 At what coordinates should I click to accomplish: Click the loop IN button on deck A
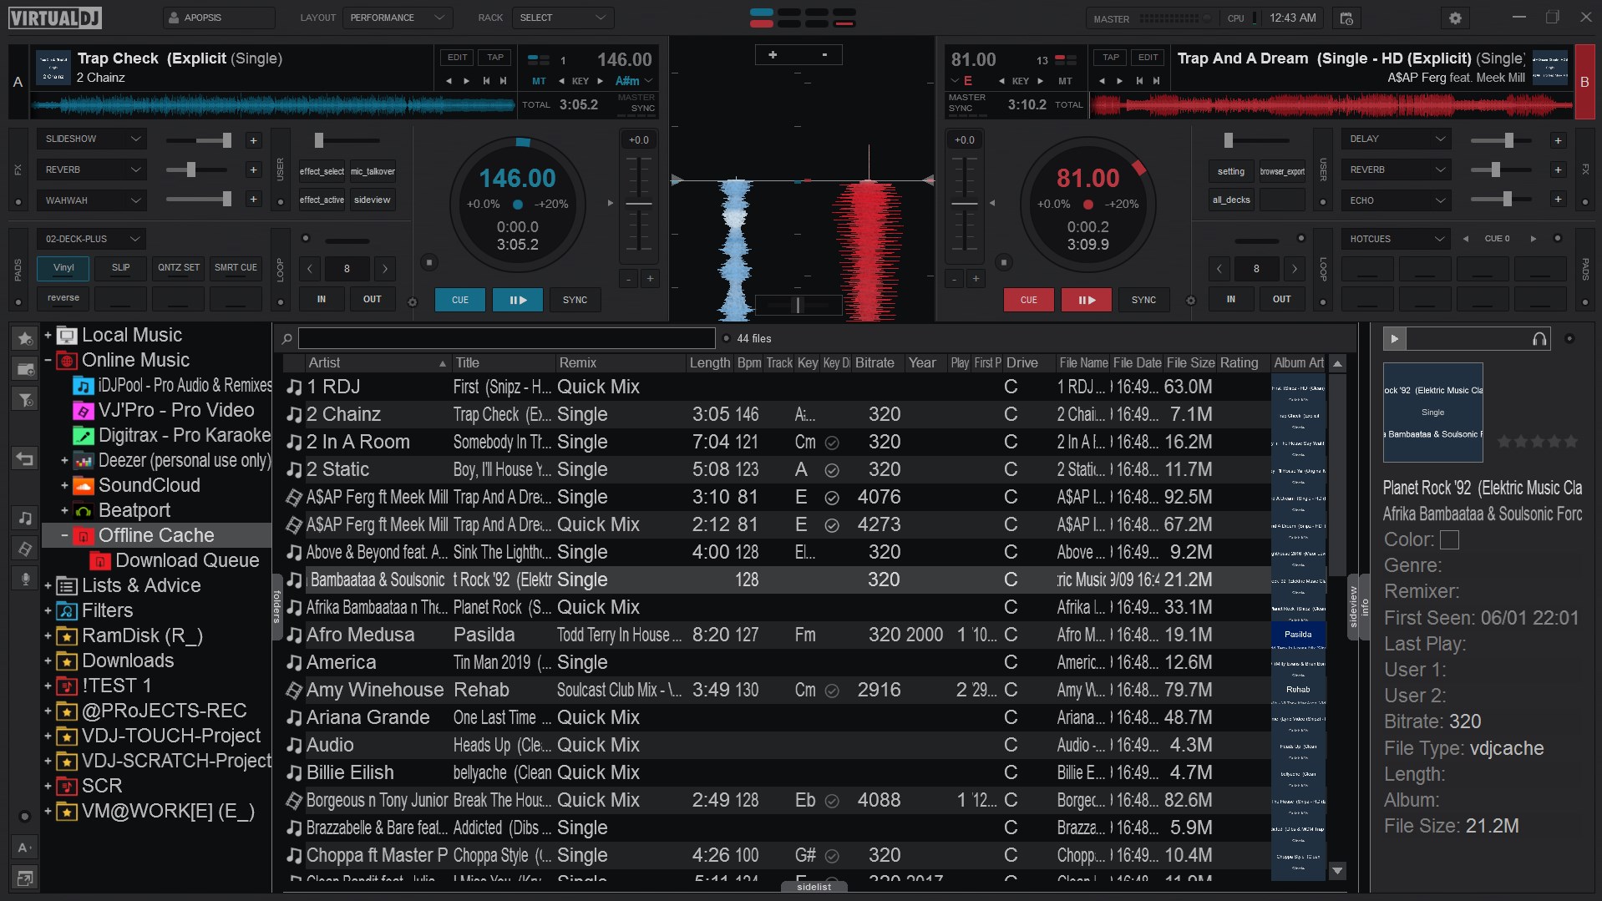coord(322,299)
